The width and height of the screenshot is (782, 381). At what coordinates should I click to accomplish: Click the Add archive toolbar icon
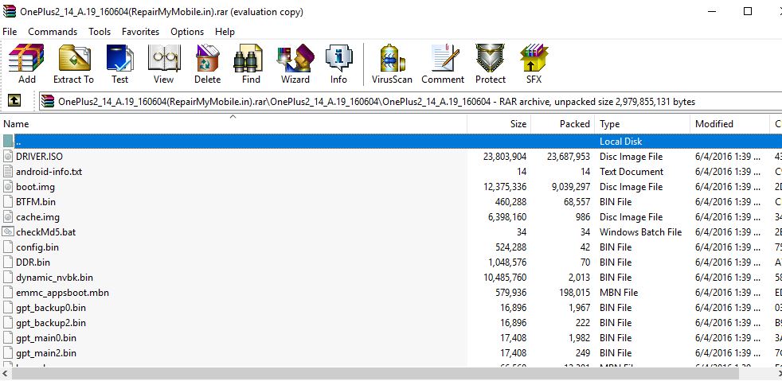click(x=27, y=64)
